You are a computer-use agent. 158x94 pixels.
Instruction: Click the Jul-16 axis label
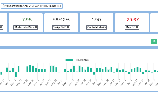click(x=95, y=82)
